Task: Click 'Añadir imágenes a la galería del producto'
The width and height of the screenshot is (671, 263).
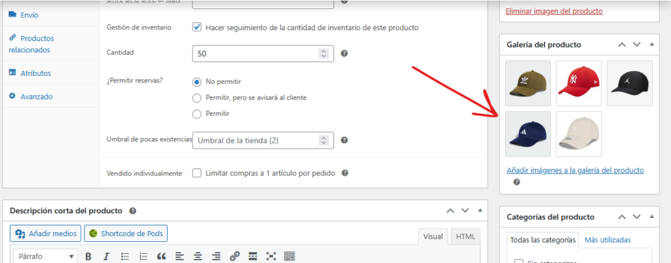Action: (575, 170)
